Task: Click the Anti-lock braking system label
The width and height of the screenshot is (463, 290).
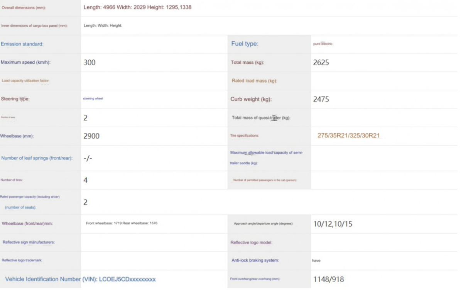Action: [255, 260]
